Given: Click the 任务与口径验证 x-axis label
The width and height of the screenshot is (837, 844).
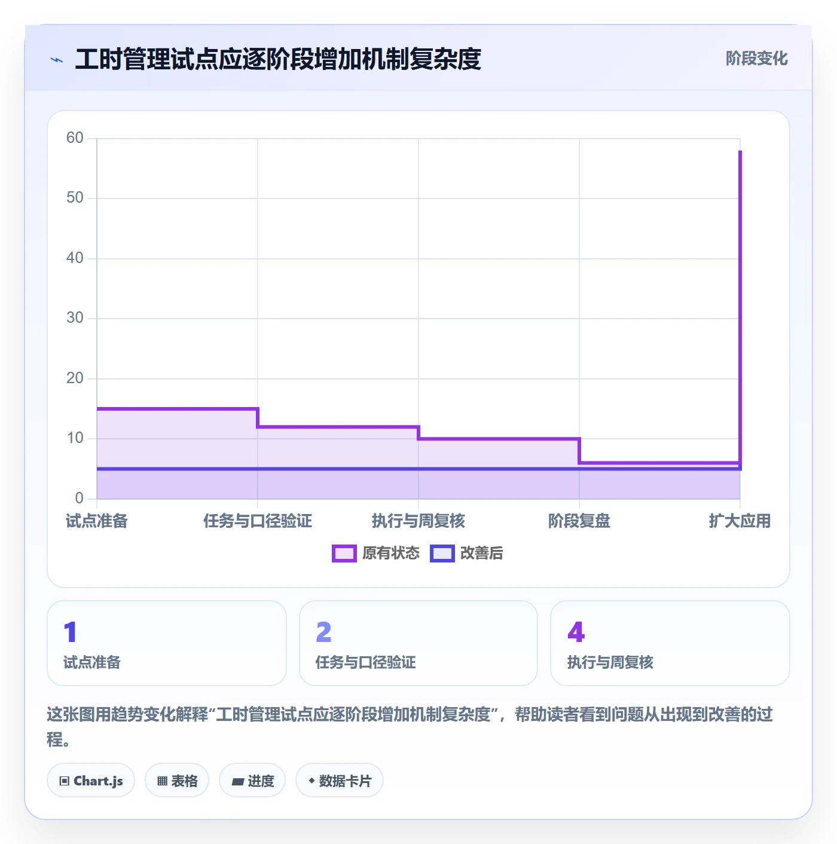Looking at the screenshot, I should click(x=258, y=521).
